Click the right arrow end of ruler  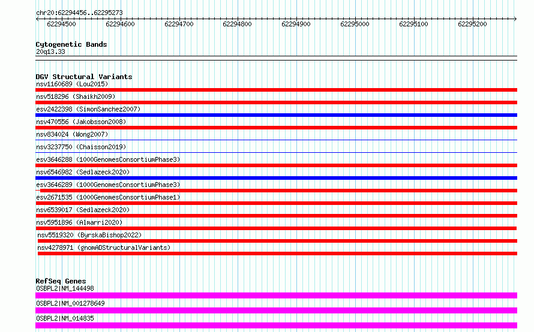click(515, 19)
